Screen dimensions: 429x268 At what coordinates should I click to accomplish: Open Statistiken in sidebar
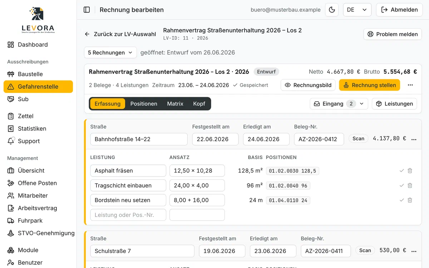pos(38,129)
